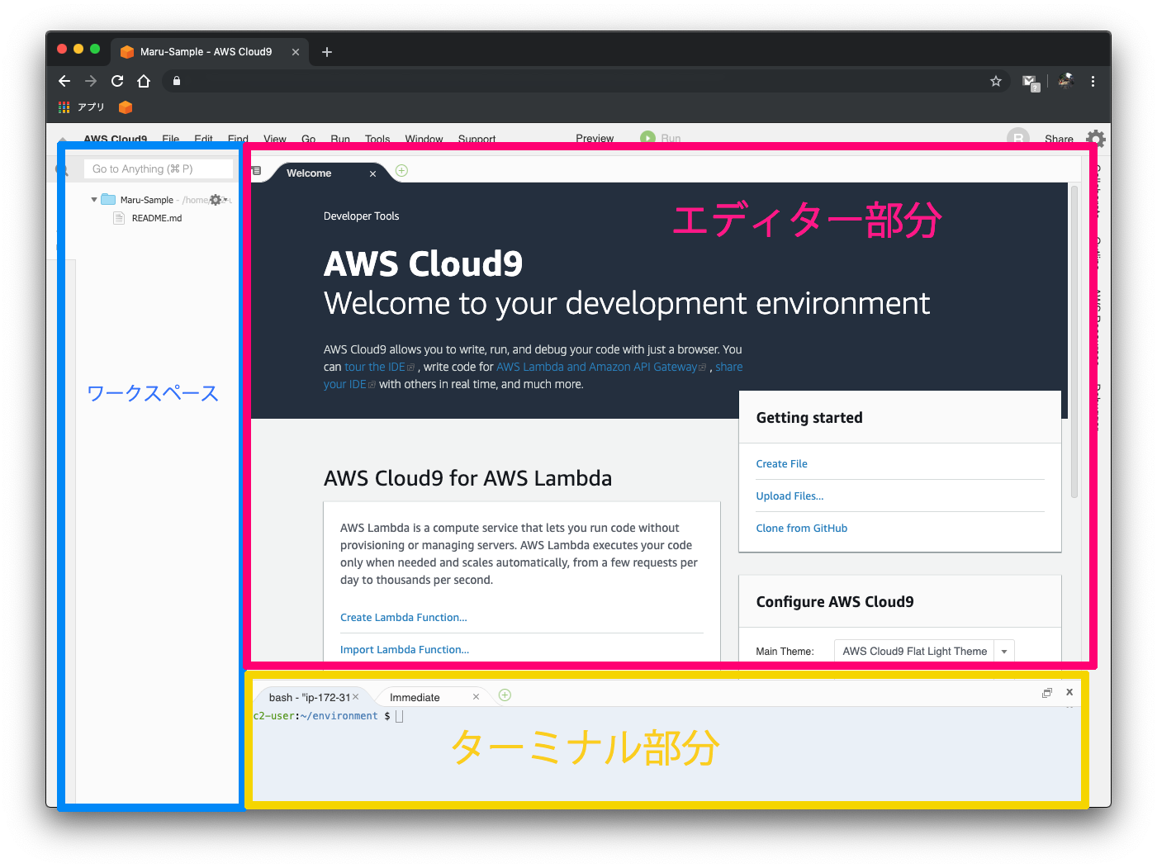The height and width of the screenshot is (868, 1157).
Task: Click the Welcome page vertical scrollbar
Action: pyautogui.click(x=1074, y=343)
